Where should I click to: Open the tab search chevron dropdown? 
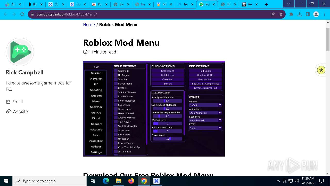coord(288,4)
